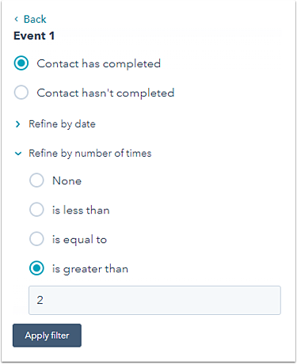297x364 pixels.
Task: Collapse the Refine by number of times chevron
Action: [18, 154]
